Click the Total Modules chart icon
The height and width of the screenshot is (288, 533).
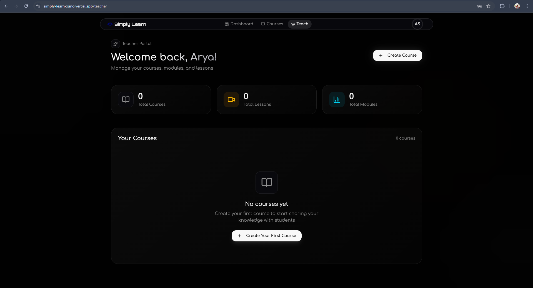336,100
